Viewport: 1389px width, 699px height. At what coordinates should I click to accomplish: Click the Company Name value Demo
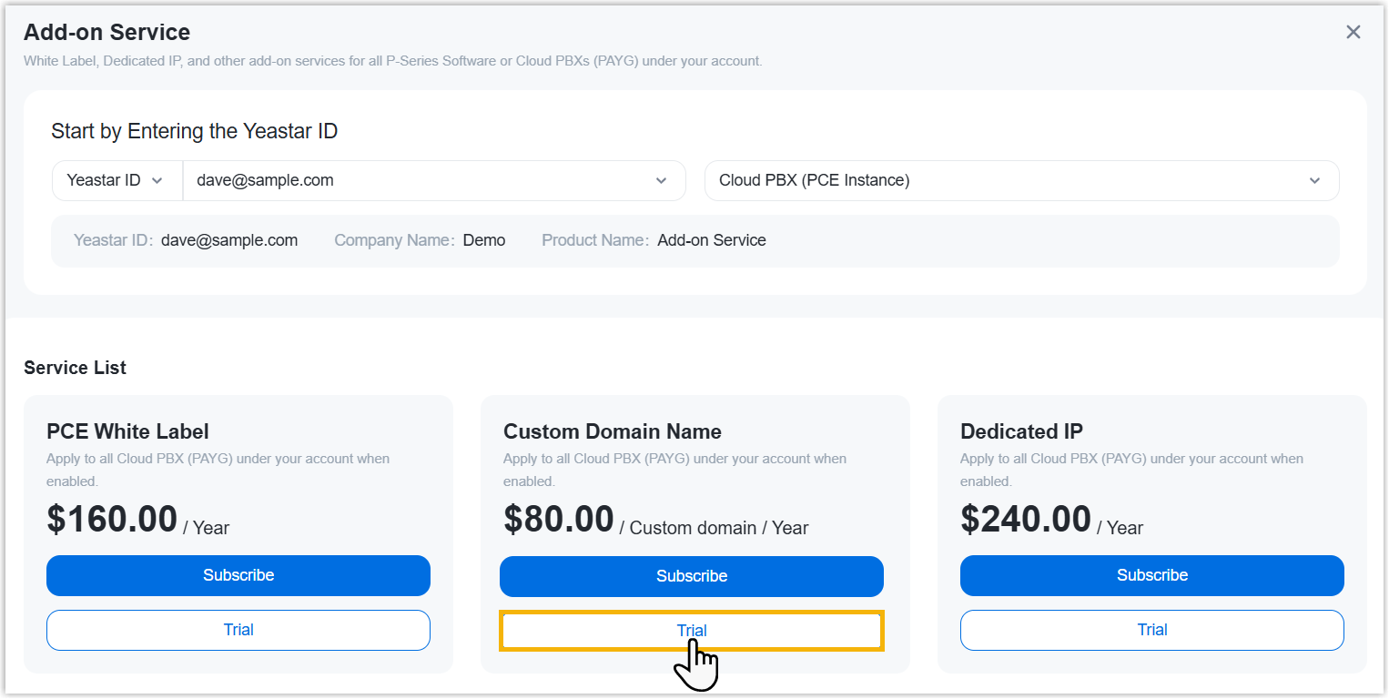(484, 240)
